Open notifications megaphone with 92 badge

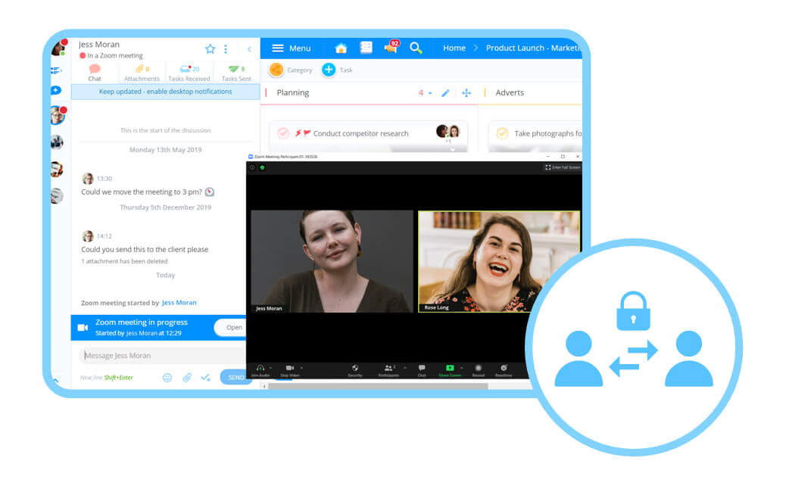(391, 47)
